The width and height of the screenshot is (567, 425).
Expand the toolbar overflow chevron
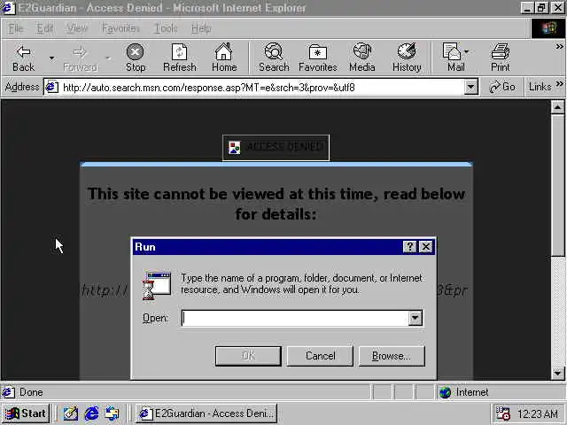(559, 47)
